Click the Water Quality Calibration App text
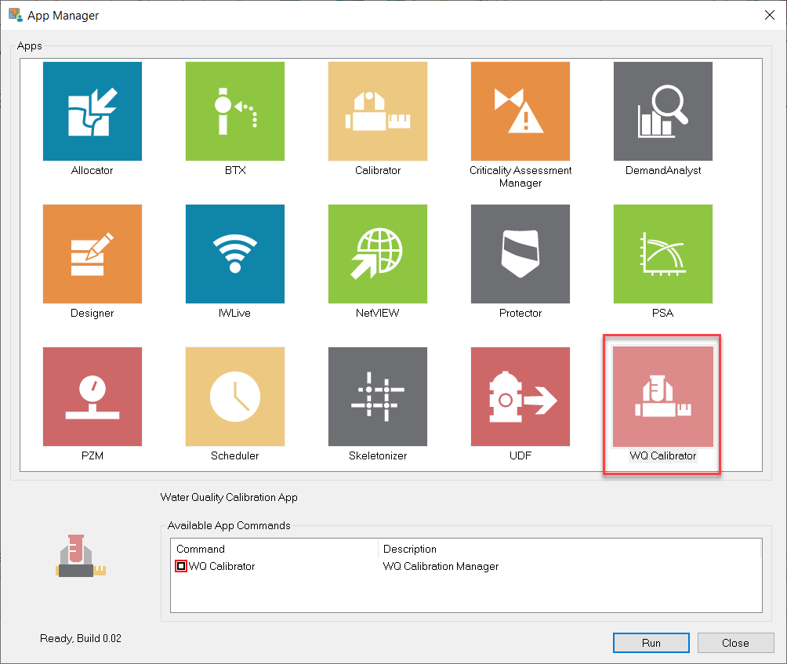 point(229,497)
